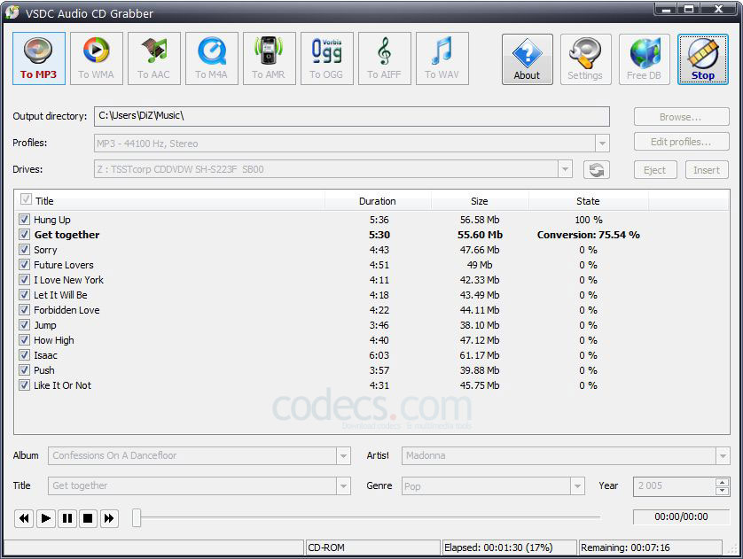Uncheck the Hung Up track

click(x=24, y=219)
